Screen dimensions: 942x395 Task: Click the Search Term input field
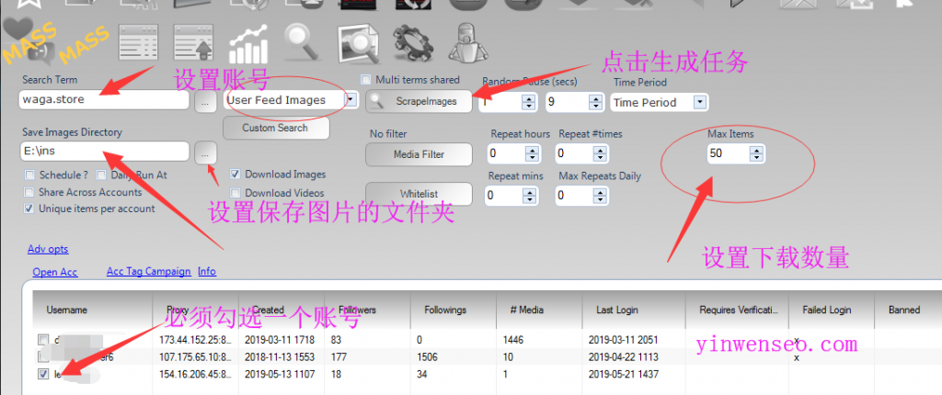pos(105,98)
